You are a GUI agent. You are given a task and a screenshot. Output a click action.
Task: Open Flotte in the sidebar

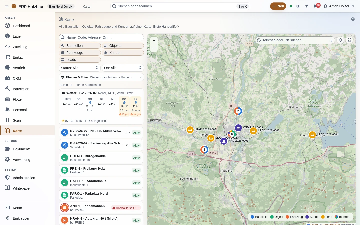(27, 99)
